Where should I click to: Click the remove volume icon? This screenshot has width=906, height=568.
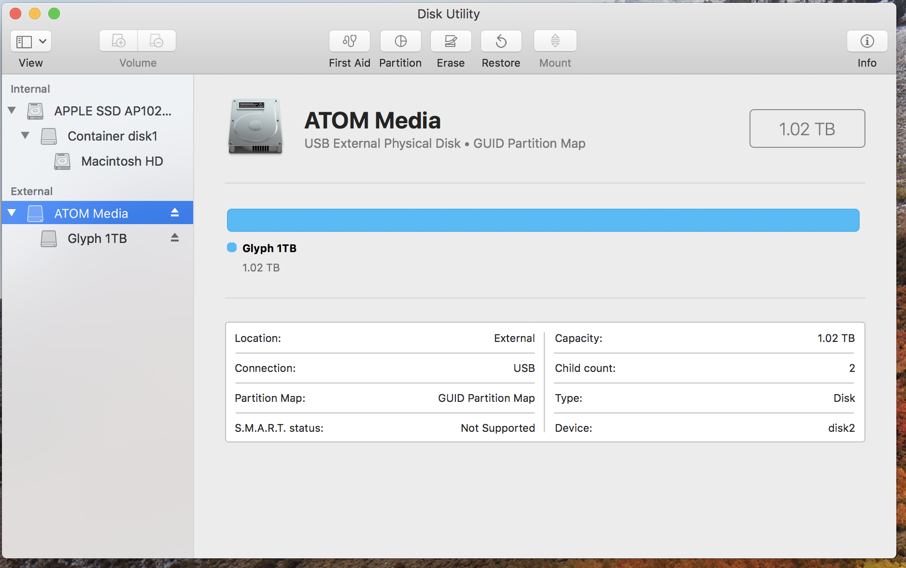coord(157,41)
